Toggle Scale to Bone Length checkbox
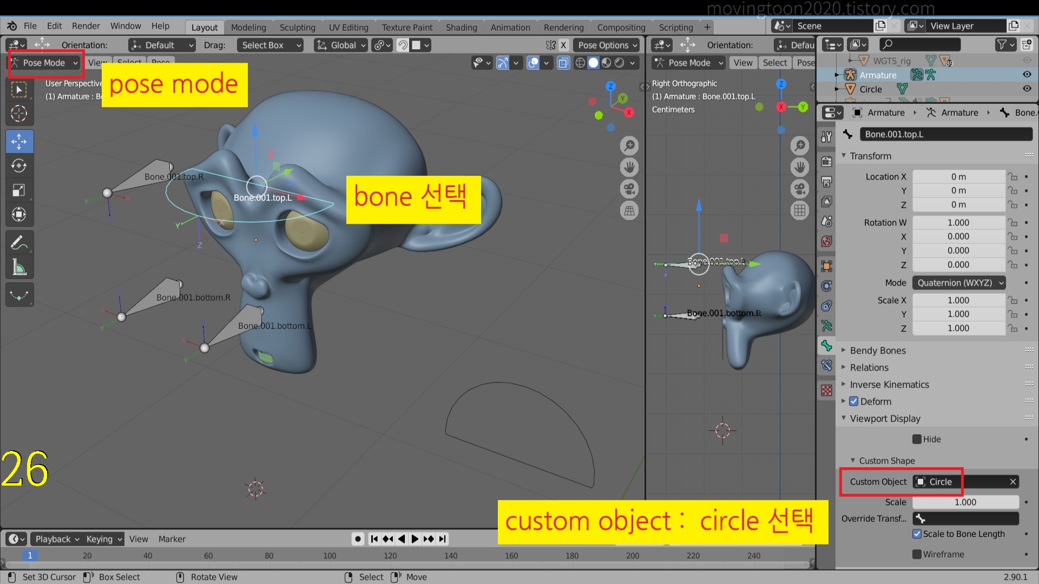 coord(917,534)
